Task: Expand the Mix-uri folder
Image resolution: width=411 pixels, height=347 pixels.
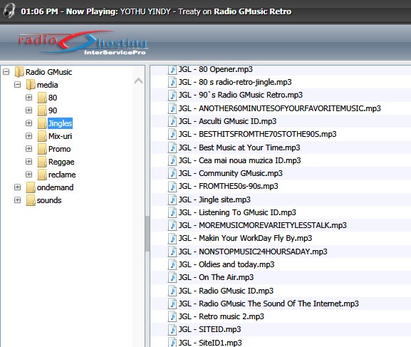Action: point(28,136)
